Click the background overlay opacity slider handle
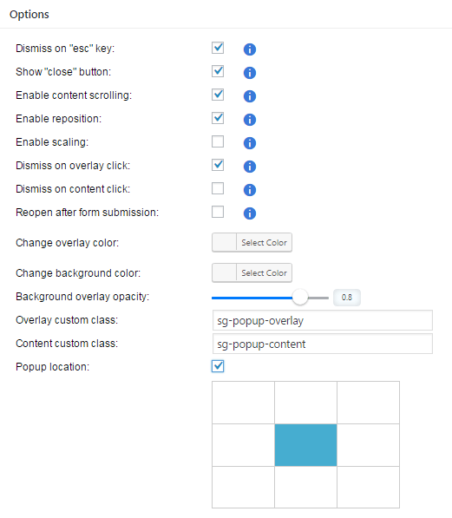The image size is (452, 518). (300, 298)
